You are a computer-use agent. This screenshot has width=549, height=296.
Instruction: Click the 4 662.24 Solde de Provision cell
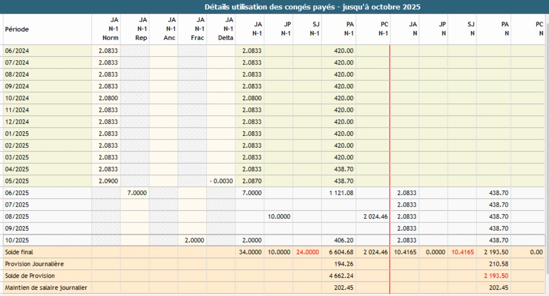339,276
